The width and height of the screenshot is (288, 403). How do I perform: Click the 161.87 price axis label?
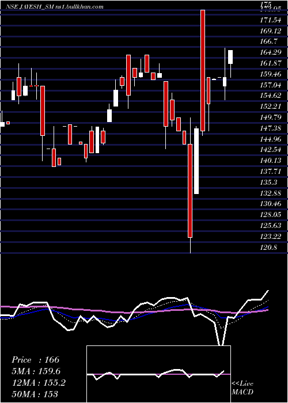(x=270, y=63)
